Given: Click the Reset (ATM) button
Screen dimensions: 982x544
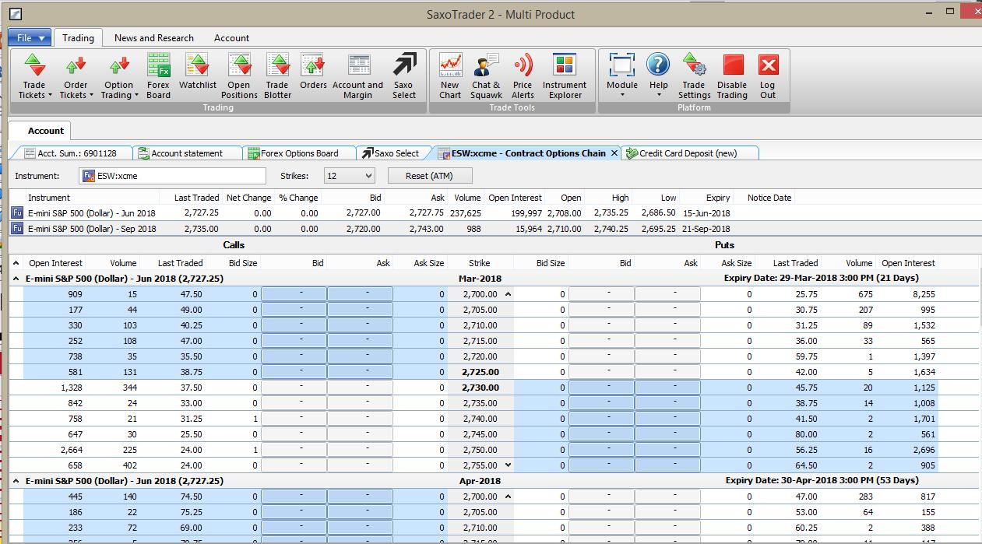Looking at the screenshot, I should pyautogui.click(x=431, y=176).
